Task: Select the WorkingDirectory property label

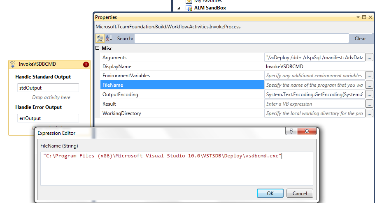Action: (121, 113)
